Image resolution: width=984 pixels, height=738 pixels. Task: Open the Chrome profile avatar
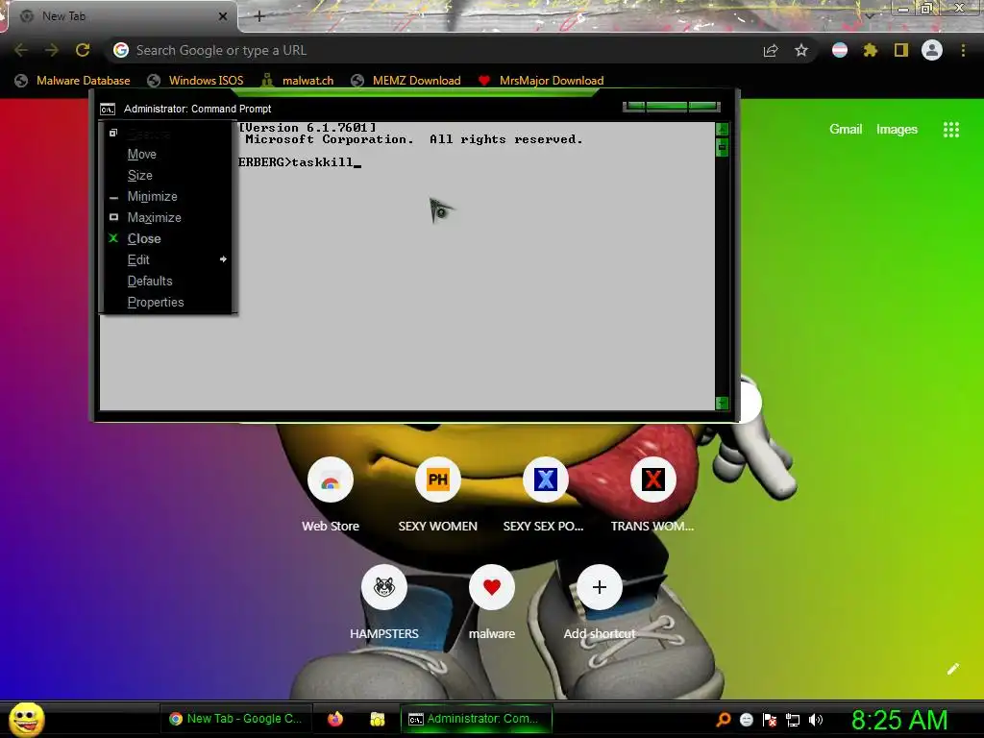(932, 50)
